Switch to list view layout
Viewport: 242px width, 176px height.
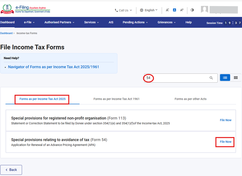coord(225,78)
